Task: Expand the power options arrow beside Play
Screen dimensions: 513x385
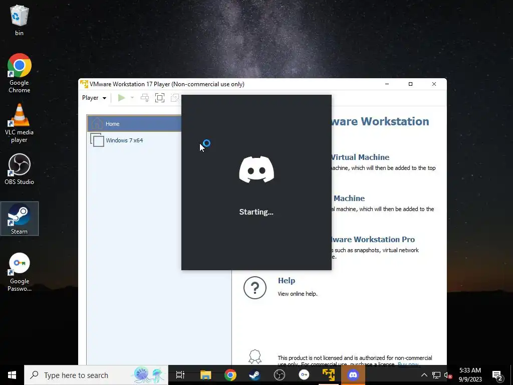Action: [132, 98]
